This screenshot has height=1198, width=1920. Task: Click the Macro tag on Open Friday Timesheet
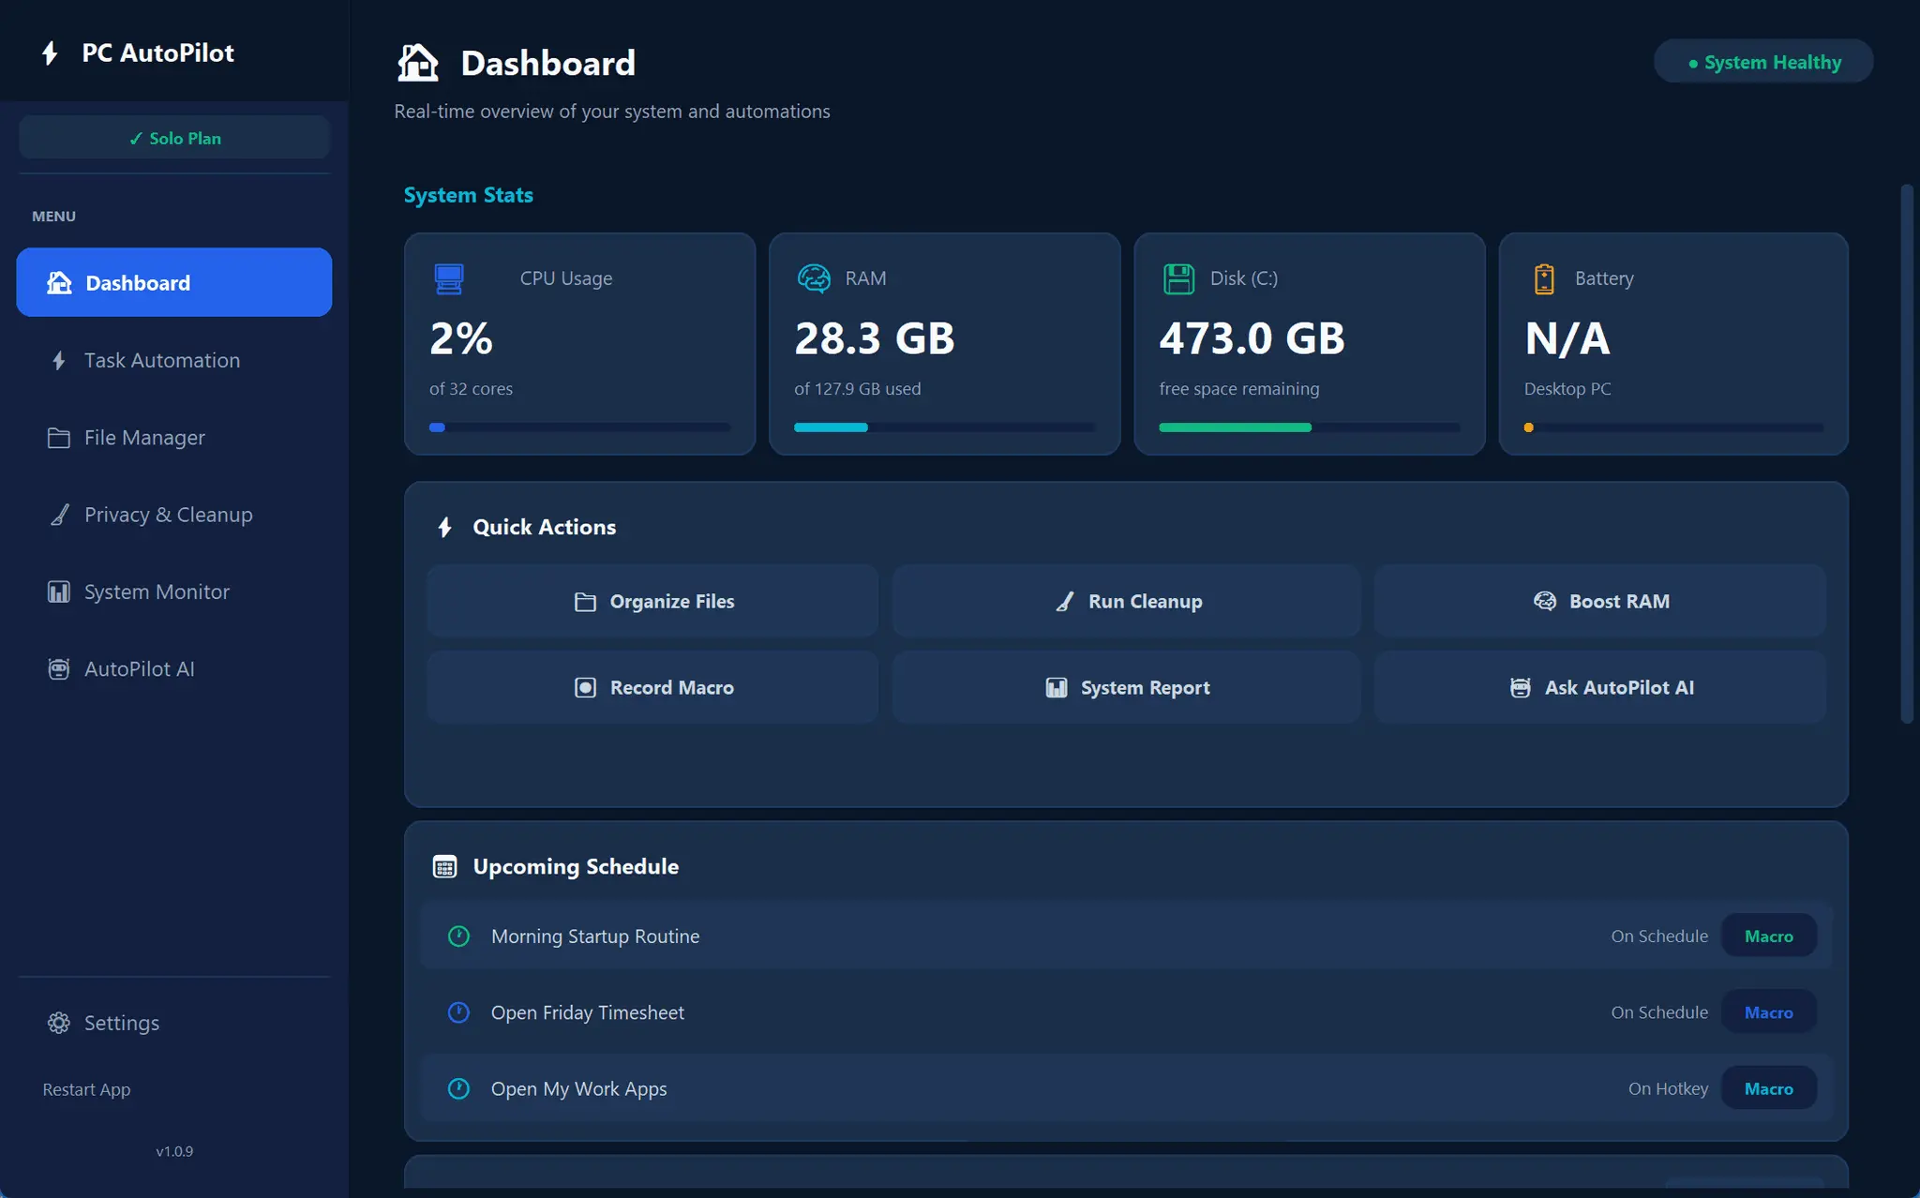1768,1012
